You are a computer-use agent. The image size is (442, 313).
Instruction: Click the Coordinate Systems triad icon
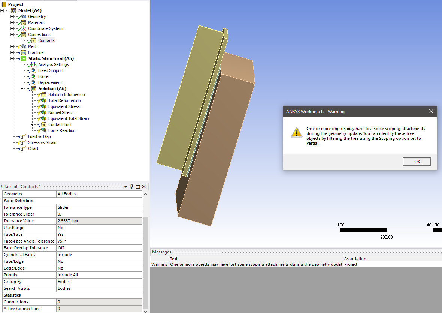pos(24,28)
